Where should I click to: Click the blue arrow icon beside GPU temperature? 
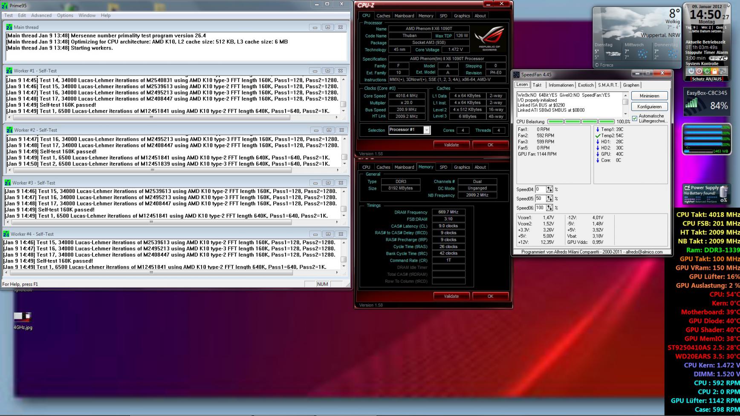tap(598, 154)
